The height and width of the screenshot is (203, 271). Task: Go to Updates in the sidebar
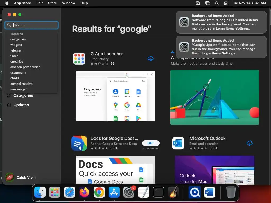click(x=21, y=105)
